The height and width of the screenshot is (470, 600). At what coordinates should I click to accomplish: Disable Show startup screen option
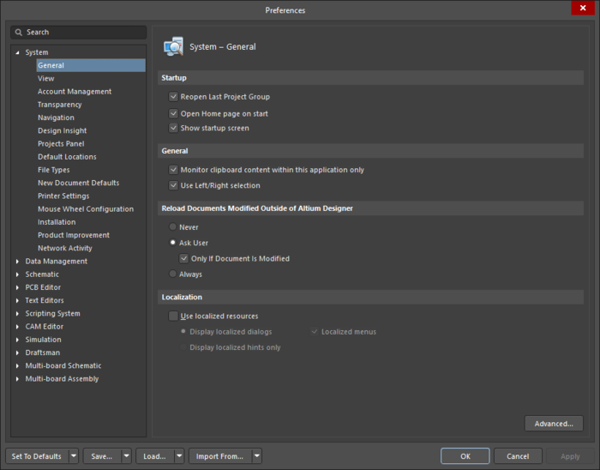click(x=174, y=128)
